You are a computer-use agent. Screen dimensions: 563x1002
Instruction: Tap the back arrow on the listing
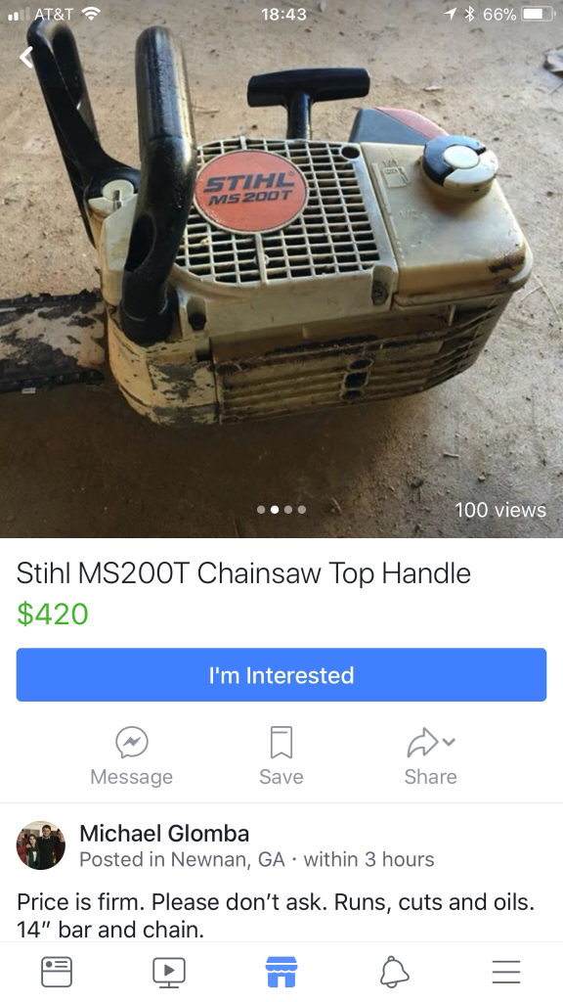click(25, 58)
